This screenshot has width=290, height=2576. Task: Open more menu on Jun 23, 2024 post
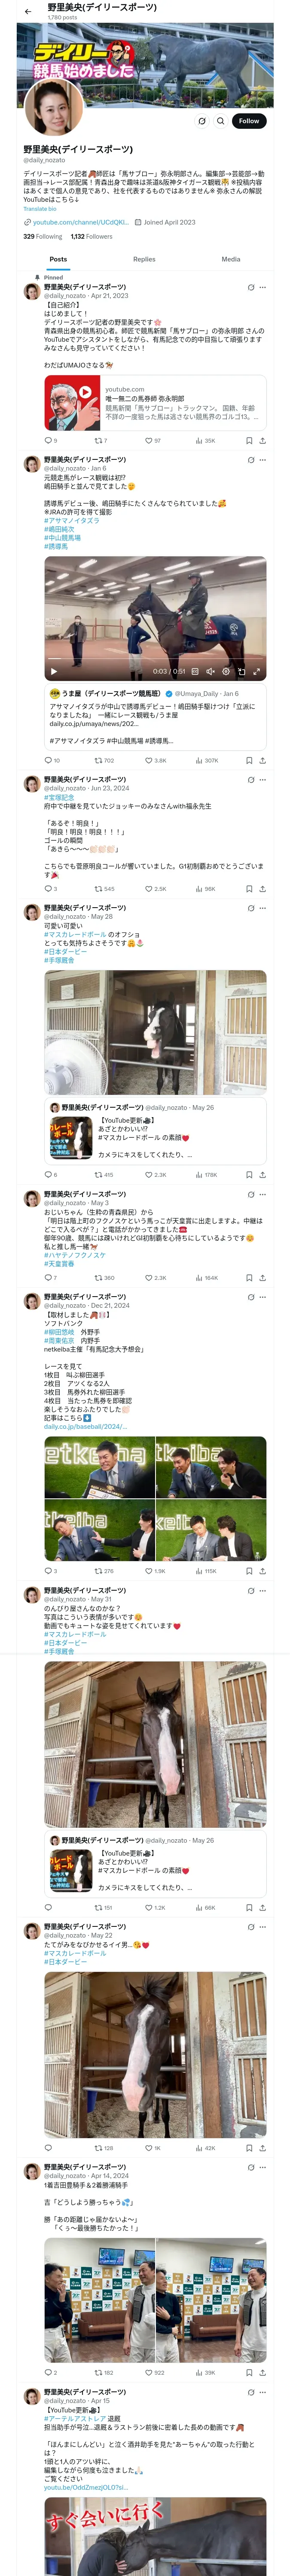click(263, 779)
